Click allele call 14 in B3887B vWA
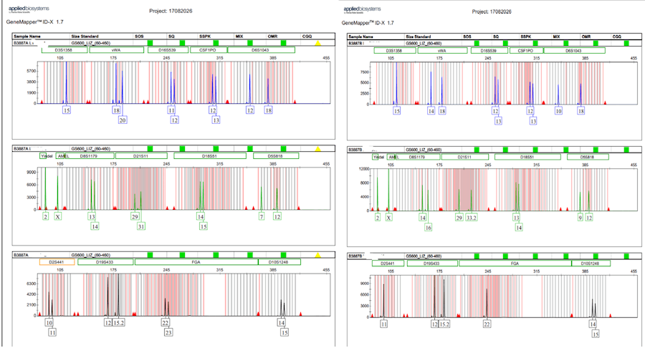The image size is (645, 348). point(431,111)
